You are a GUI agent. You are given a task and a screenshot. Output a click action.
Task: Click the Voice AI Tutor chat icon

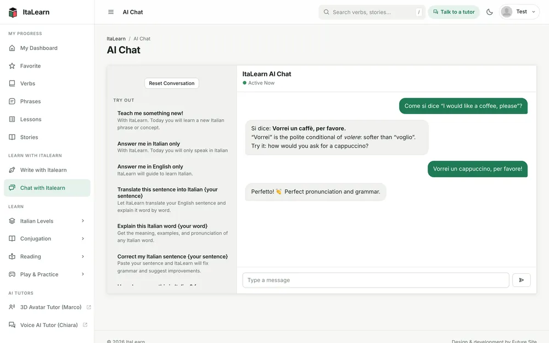click(12, 325)
